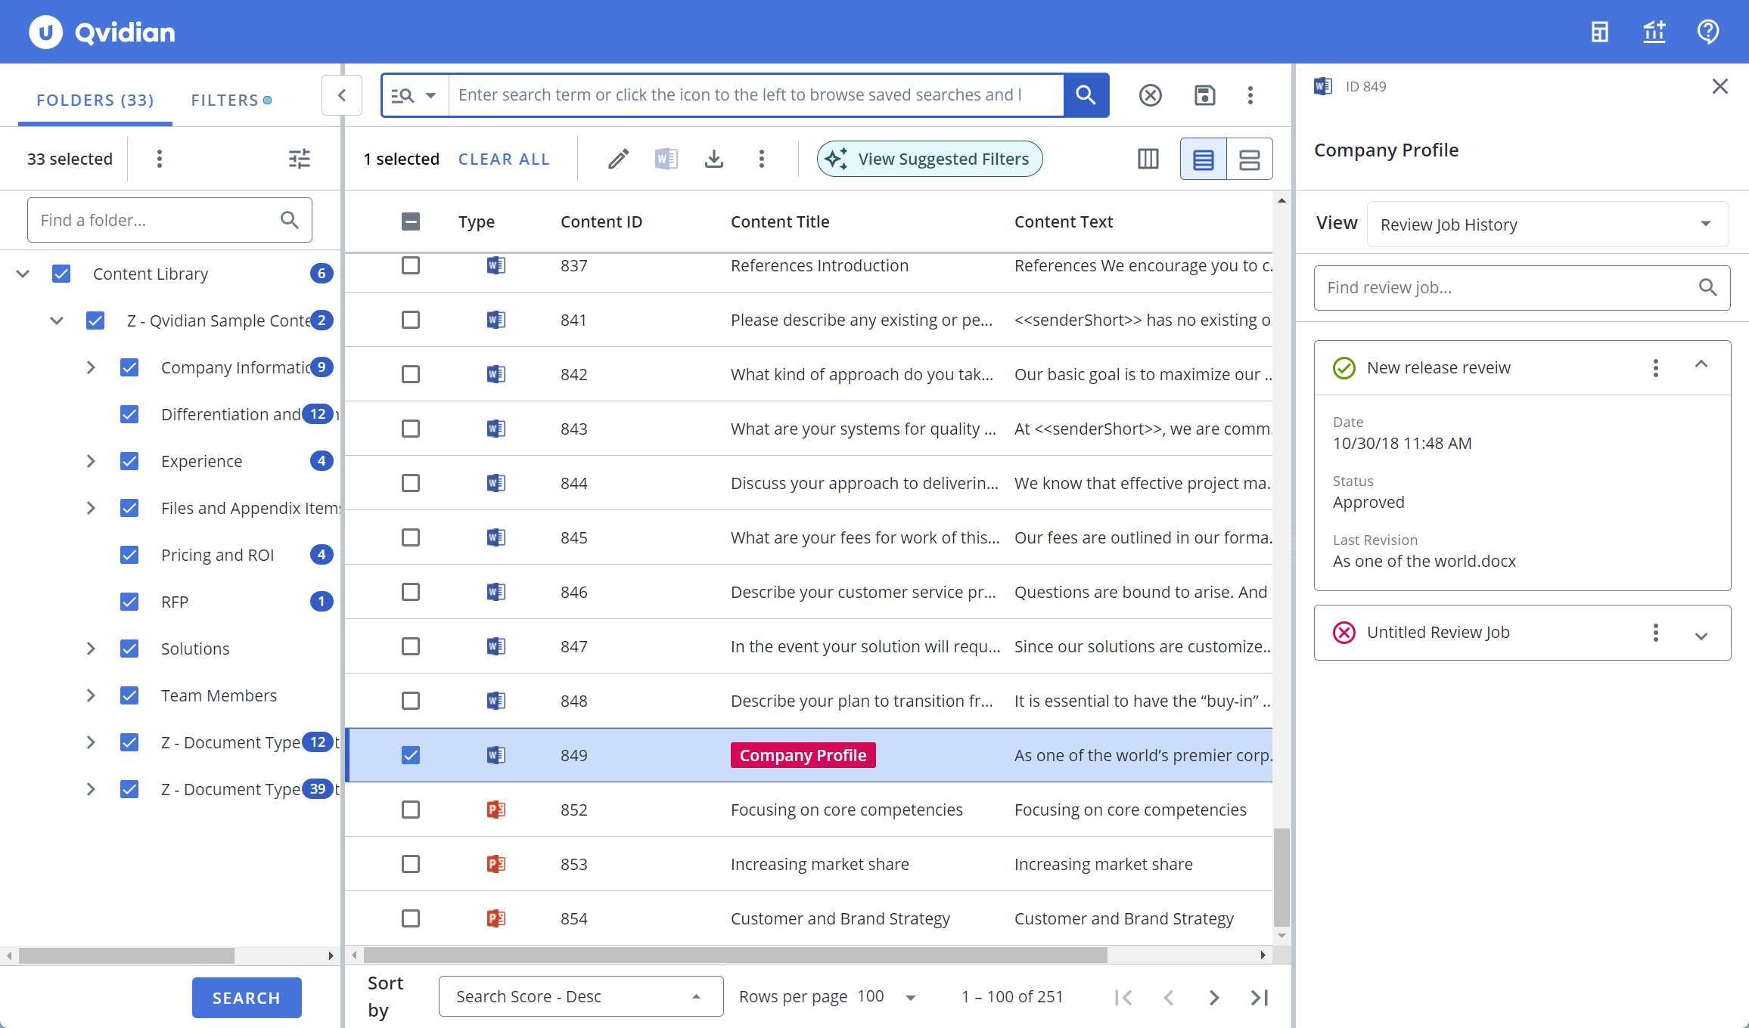Open search options three-dot menu
Screen dimensions: 1749x1028
click(1250, 95)
